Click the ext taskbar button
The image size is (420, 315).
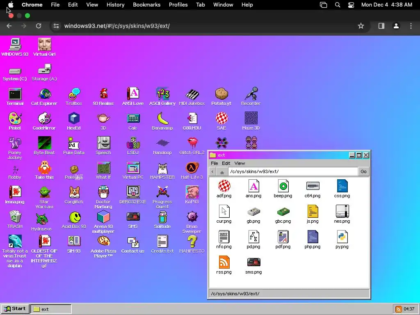[x=51, y=309]
